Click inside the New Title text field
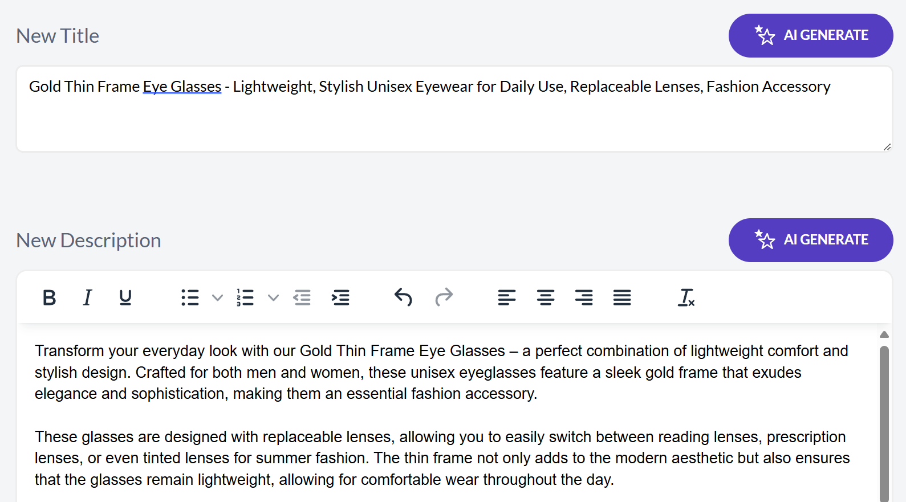Screen dimensions: 906x502 pyautogui.click(x=454, y=109)
